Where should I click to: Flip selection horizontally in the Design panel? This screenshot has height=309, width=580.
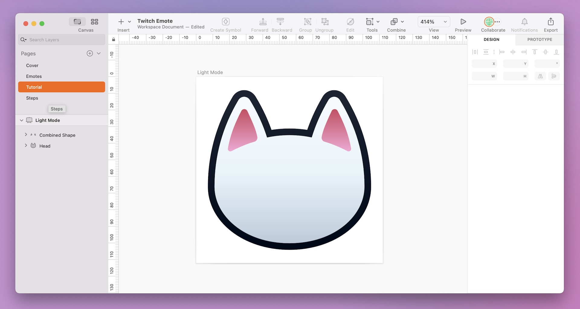click(x=540, y=76)
